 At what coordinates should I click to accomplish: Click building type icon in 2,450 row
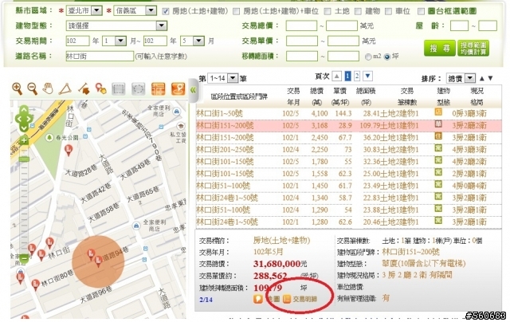[x=438, y=136]
